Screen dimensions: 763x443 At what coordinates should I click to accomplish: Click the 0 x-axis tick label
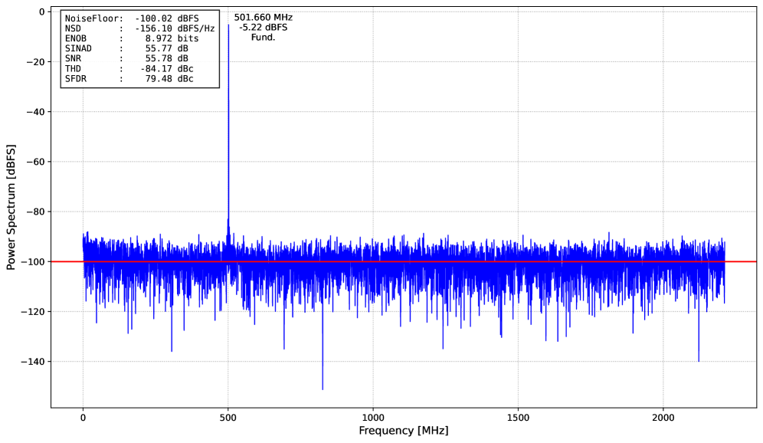click(83, 417)
